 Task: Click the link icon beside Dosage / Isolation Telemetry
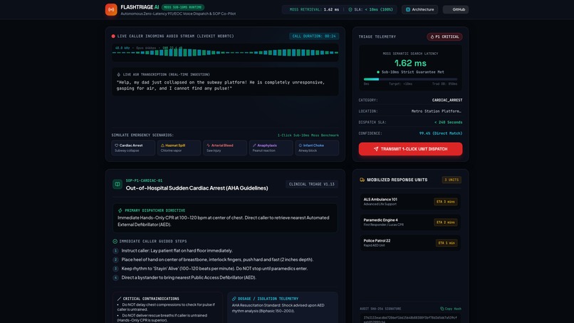[x=234, y=299]
